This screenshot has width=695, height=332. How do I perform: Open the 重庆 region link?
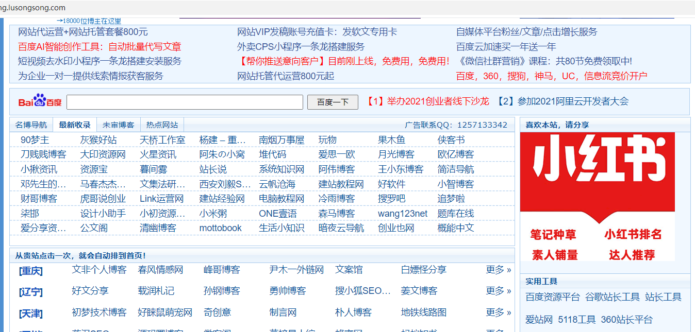pos(31,271)
